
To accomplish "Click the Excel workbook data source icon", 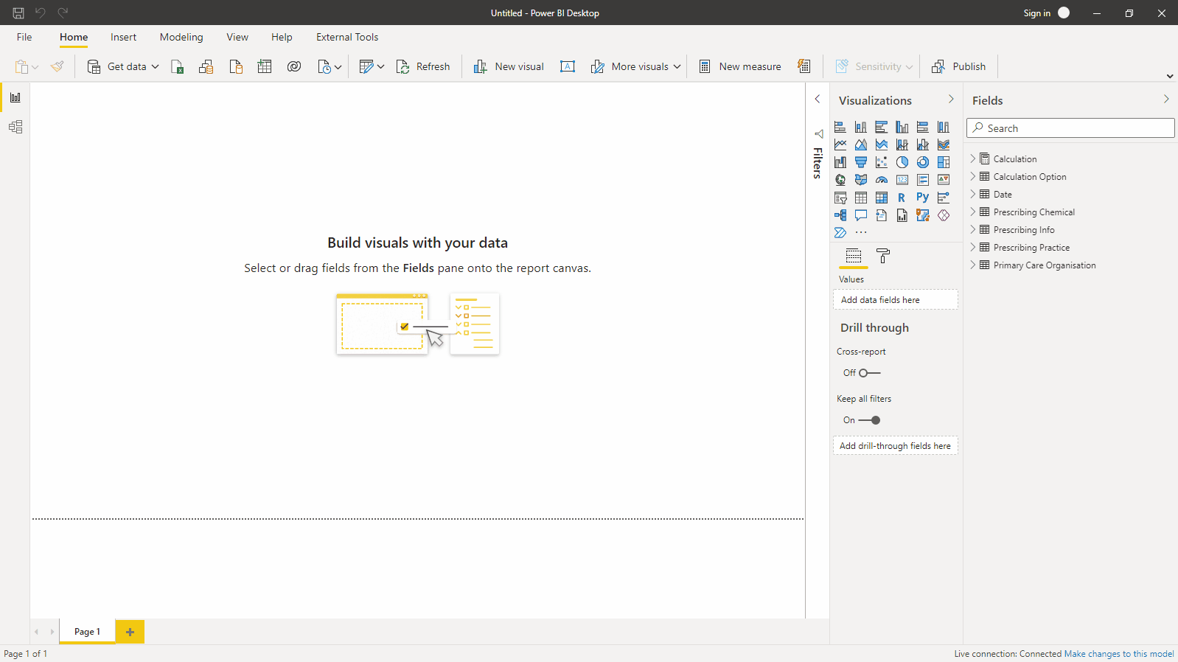I will click(177, 67).
